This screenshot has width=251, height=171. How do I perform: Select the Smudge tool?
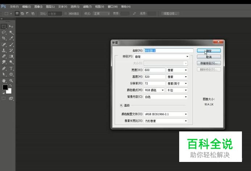click(4, 62)
